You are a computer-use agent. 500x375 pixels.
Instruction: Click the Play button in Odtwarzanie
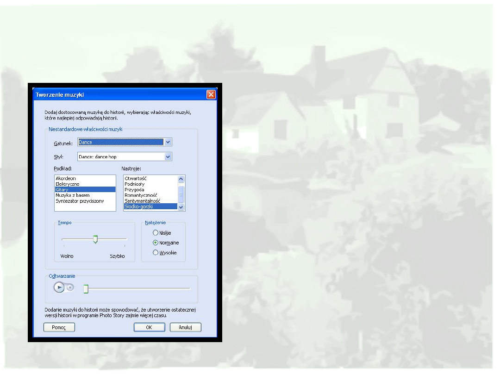point(59,287)
